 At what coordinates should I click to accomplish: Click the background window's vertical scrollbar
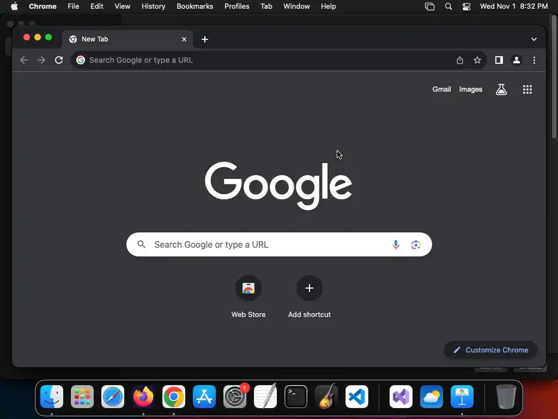[x=554, y=76]
